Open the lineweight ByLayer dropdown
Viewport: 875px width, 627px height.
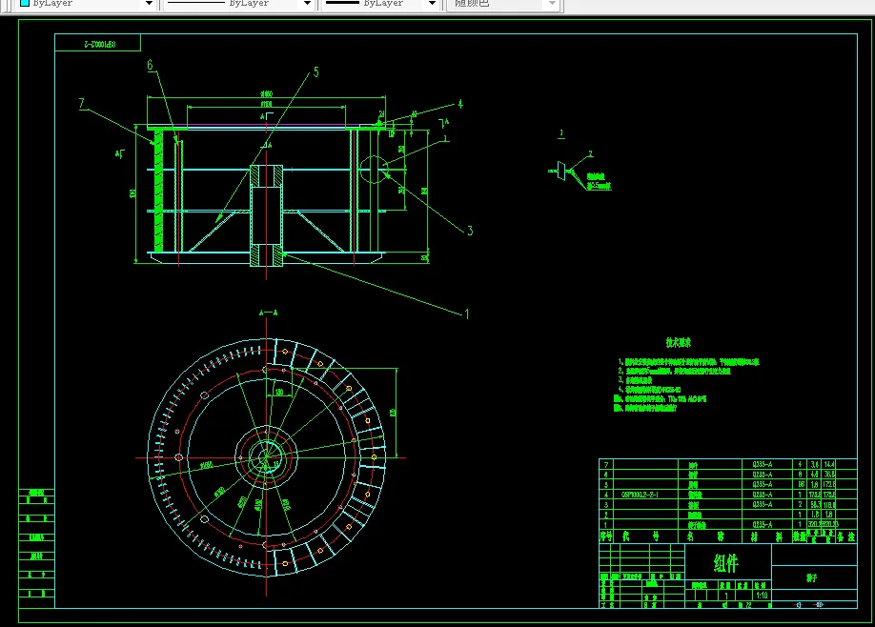pos(380,4)
